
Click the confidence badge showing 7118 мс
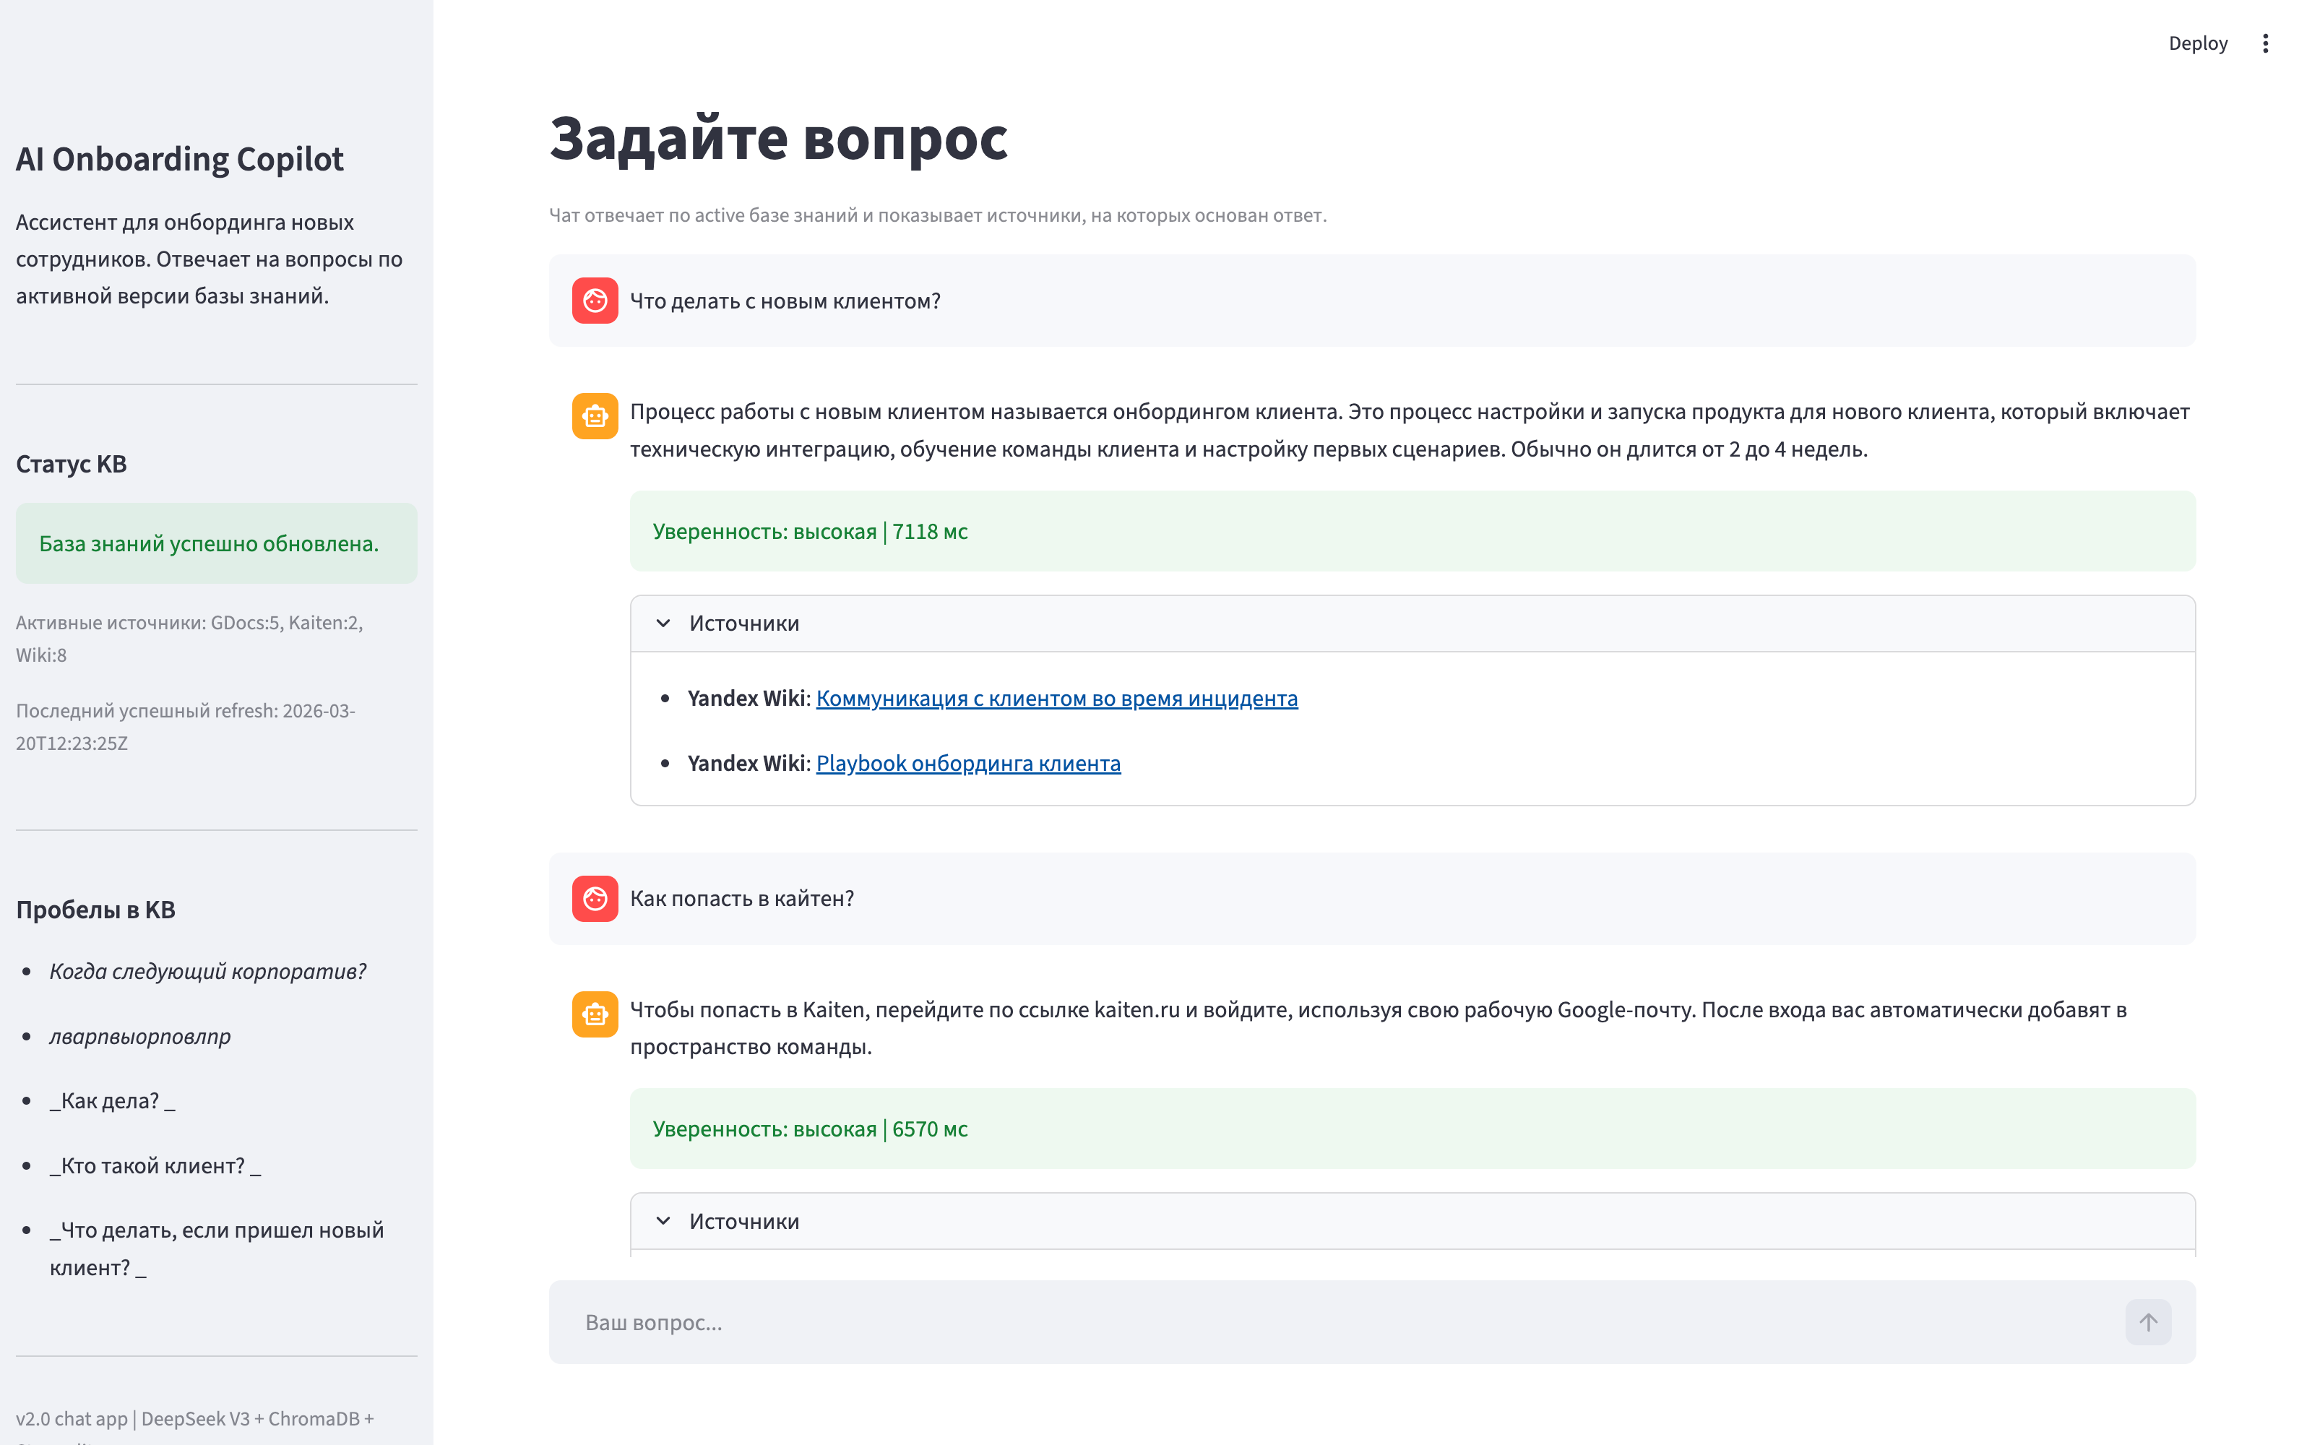pos(808,531)
